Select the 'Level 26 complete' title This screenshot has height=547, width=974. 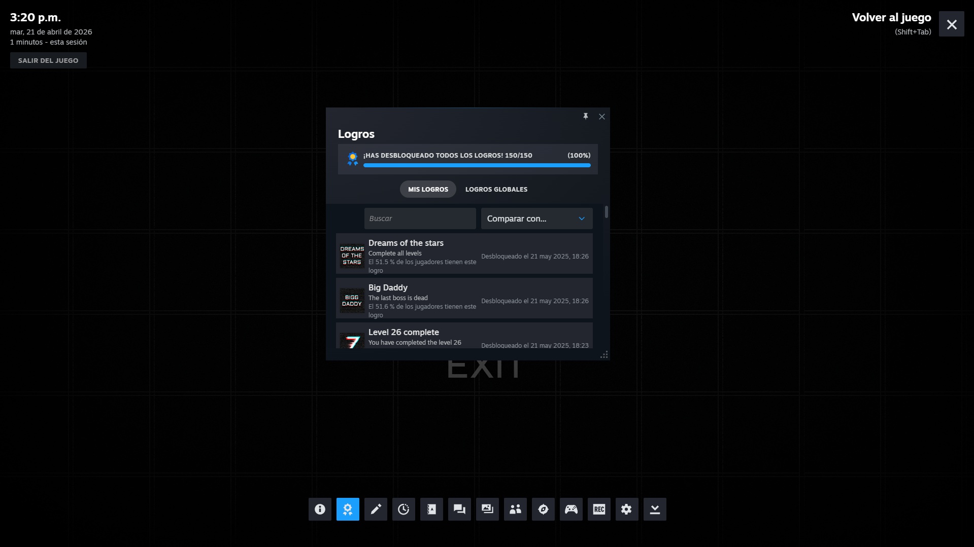point(404,332)
